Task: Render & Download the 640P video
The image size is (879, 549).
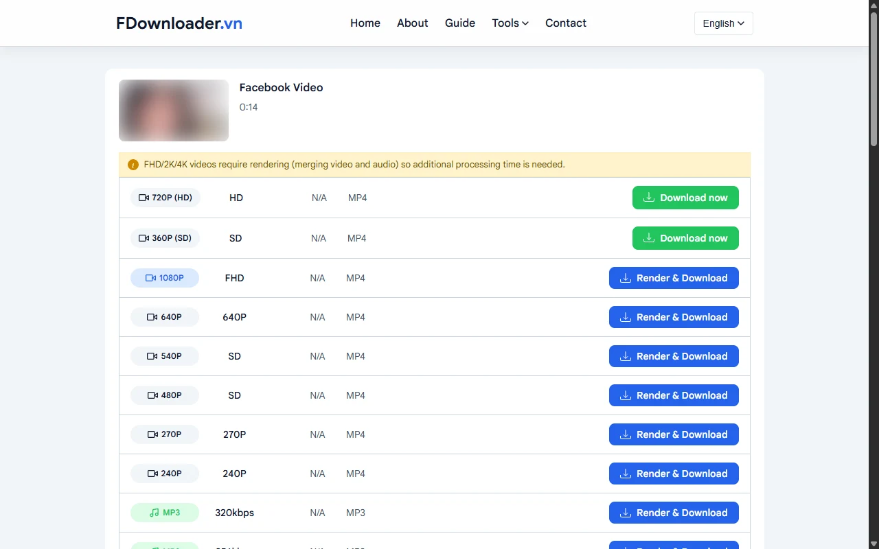Action: coord(674,317)
